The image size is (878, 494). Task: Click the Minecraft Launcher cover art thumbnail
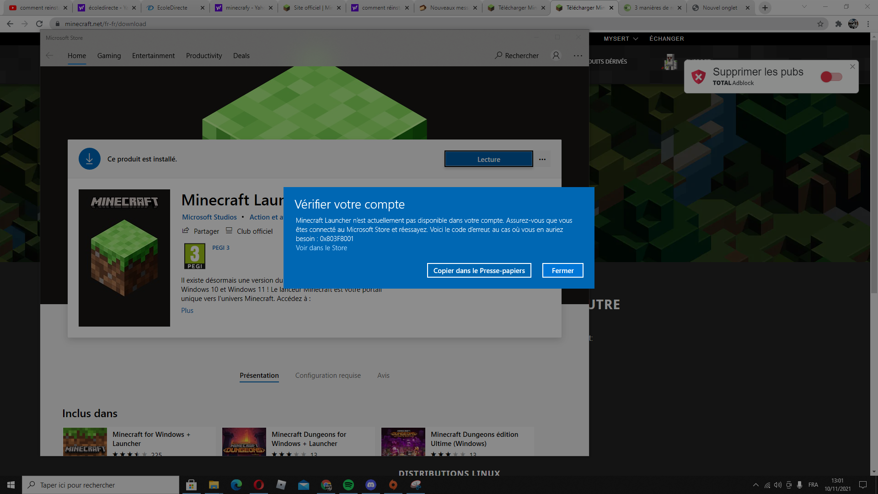point(124,258)
